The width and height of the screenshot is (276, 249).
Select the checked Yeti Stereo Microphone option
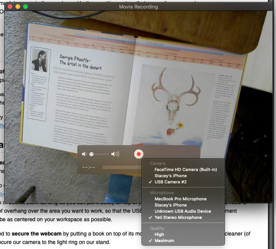pyautogui.click(x=178, y=217)
